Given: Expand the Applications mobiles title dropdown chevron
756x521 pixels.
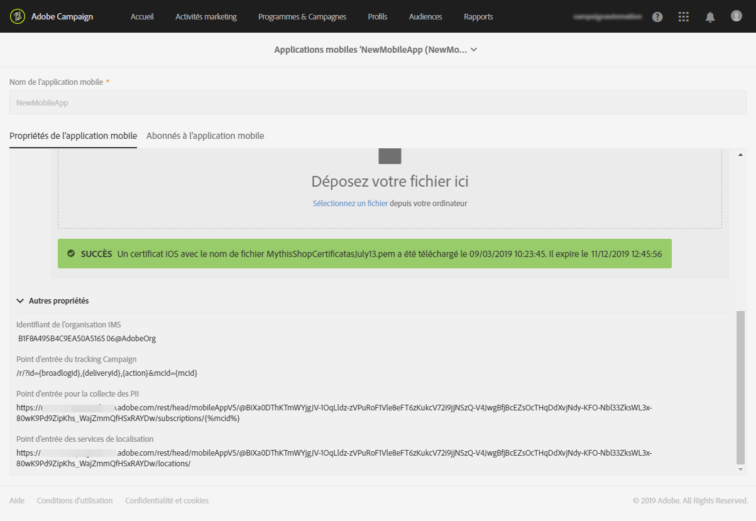Looking at the screenshot, I should click(x=474, y=50).
